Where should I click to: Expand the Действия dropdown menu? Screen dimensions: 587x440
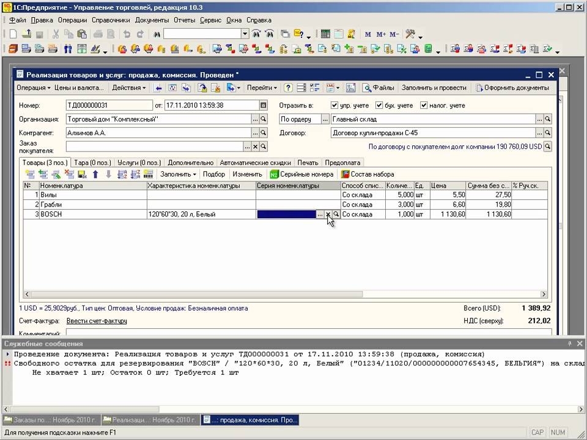click(x=128, y=88)
